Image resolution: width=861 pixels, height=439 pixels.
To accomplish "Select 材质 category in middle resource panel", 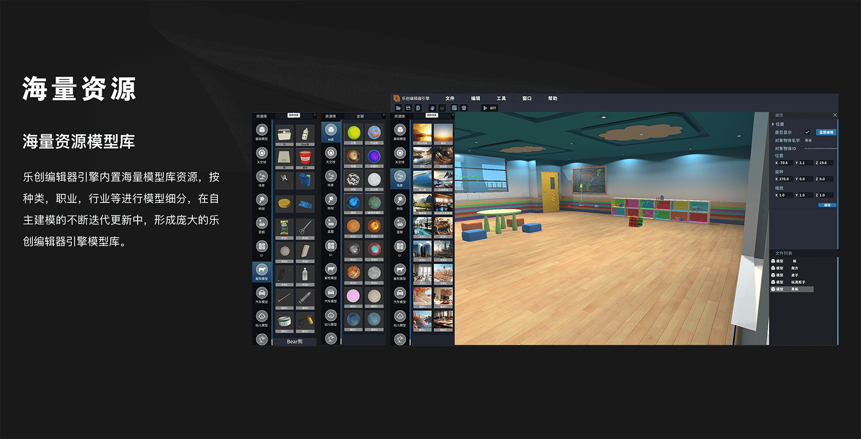I will click(x=331, y=131).
